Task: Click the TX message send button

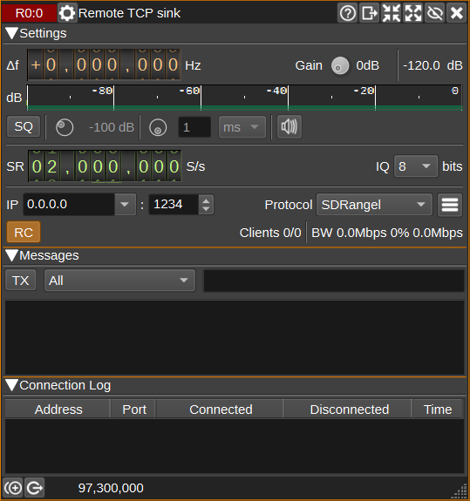Action: pos(21,281)
